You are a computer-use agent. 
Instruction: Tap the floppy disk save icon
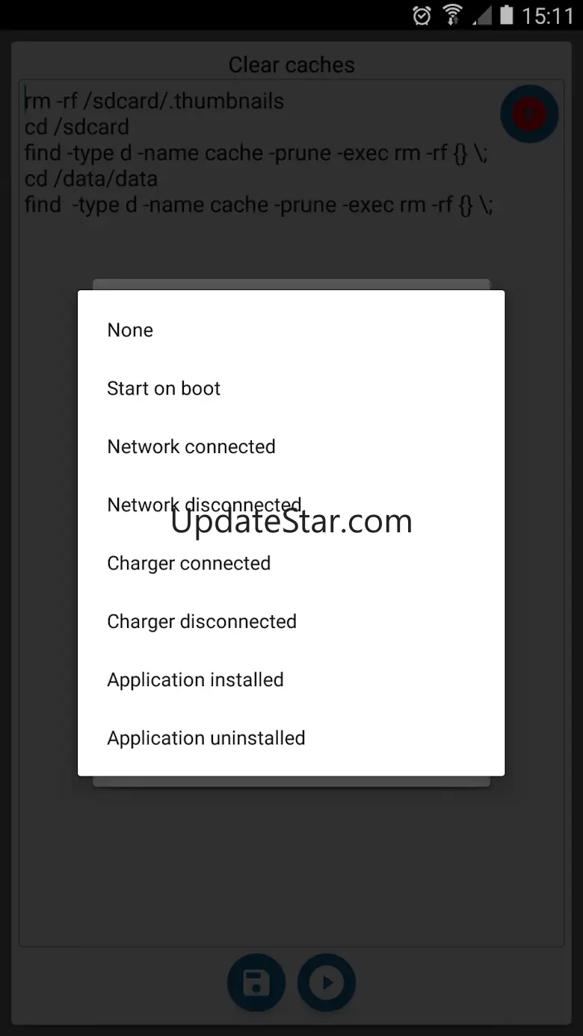pos(256,983)
